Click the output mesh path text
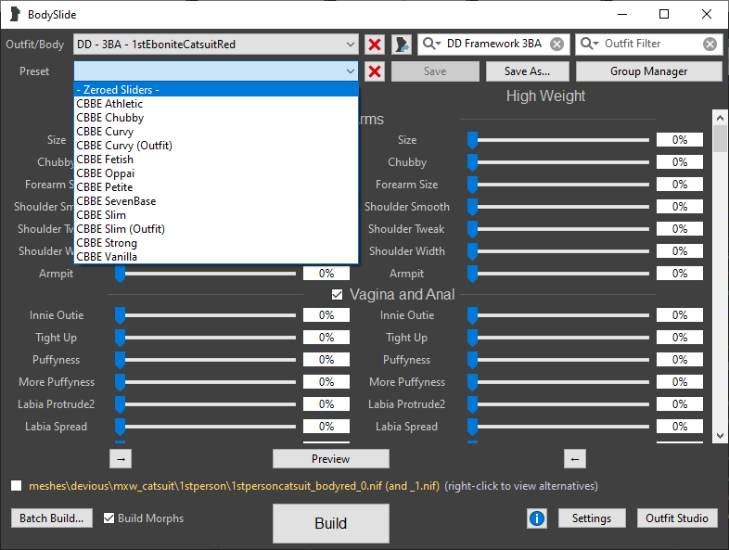This screenshot has width=729, height=550. pyautogui.click(x=235, y=486)
